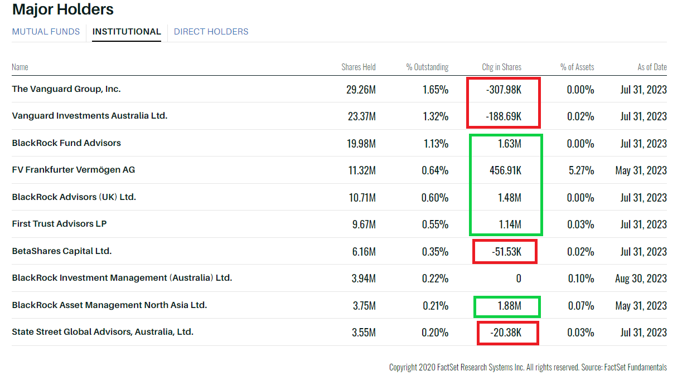This screenshot has width=687, height=381.
Task: Select Vanguard Investments Australia Ltd. row
Action: [90, 116]
